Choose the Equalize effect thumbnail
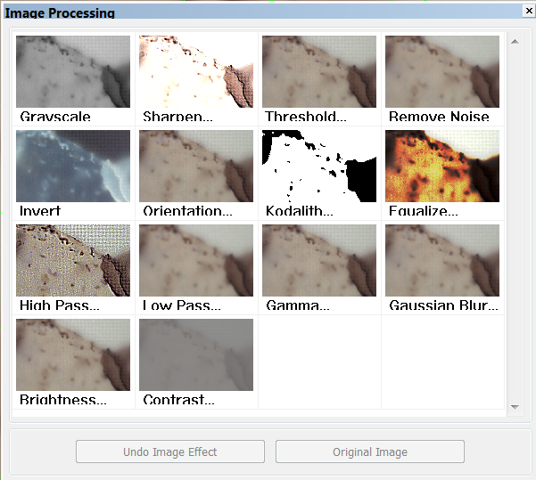 click(x=442, y=166)
